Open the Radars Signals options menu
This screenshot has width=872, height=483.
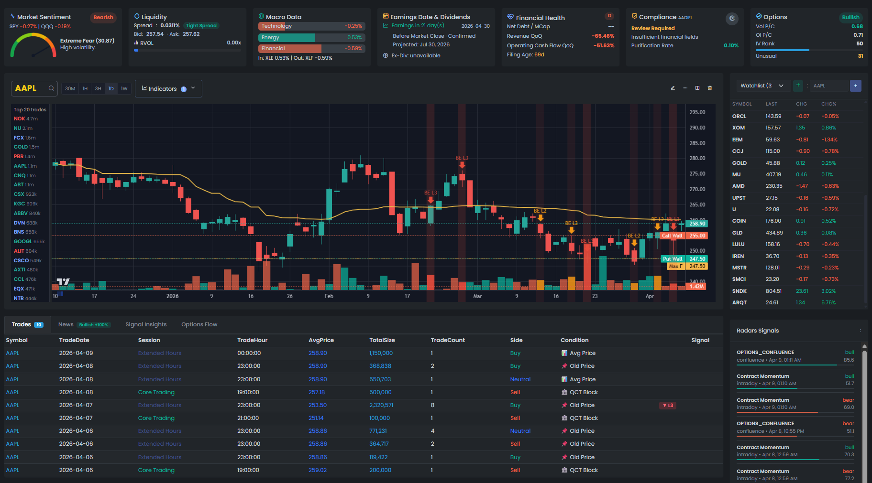pos(861,330)
